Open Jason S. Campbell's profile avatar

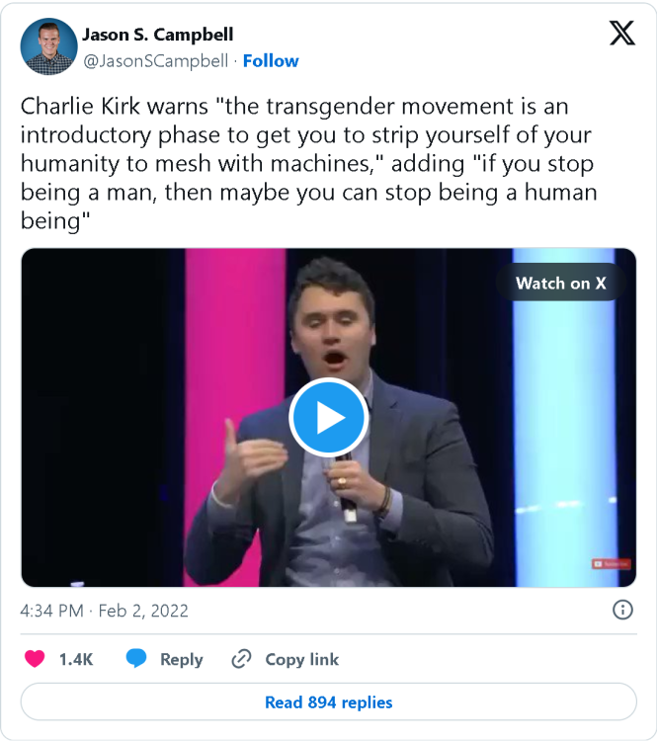48,46
